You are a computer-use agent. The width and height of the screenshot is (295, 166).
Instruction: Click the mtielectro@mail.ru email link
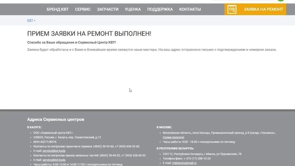[x=184, y=163]
